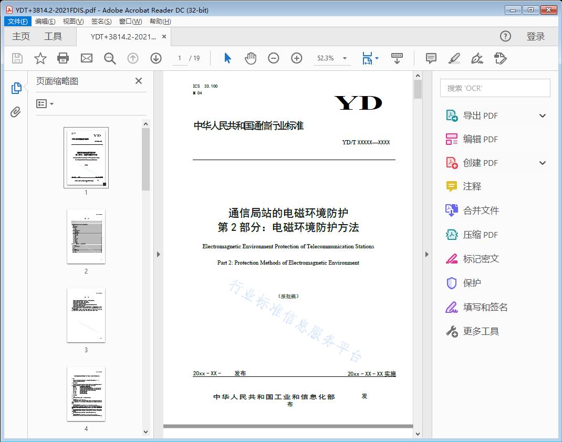
Task: Open the 文件 menu
Action: [x=17, y=21]
